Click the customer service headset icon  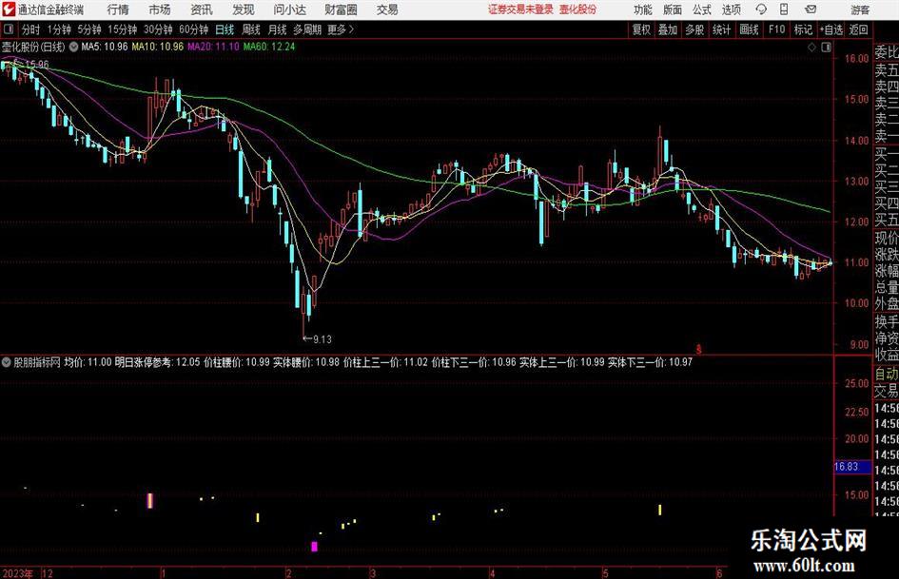click(761, 10)
